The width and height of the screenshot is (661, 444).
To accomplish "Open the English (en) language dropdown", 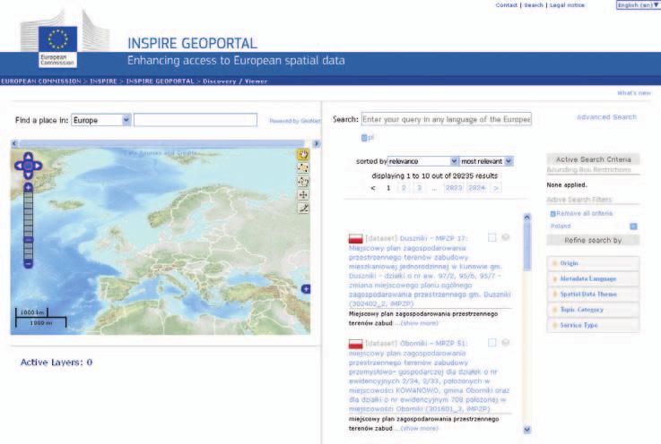I will [639, 5].
